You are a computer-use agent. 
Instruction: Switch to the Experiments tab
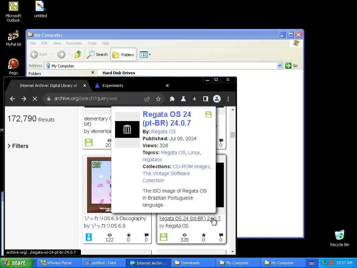point(113,85)
